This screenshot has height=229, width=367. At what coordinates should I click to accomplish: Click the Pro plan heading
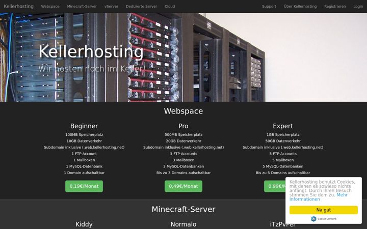(x=183, y=126)
